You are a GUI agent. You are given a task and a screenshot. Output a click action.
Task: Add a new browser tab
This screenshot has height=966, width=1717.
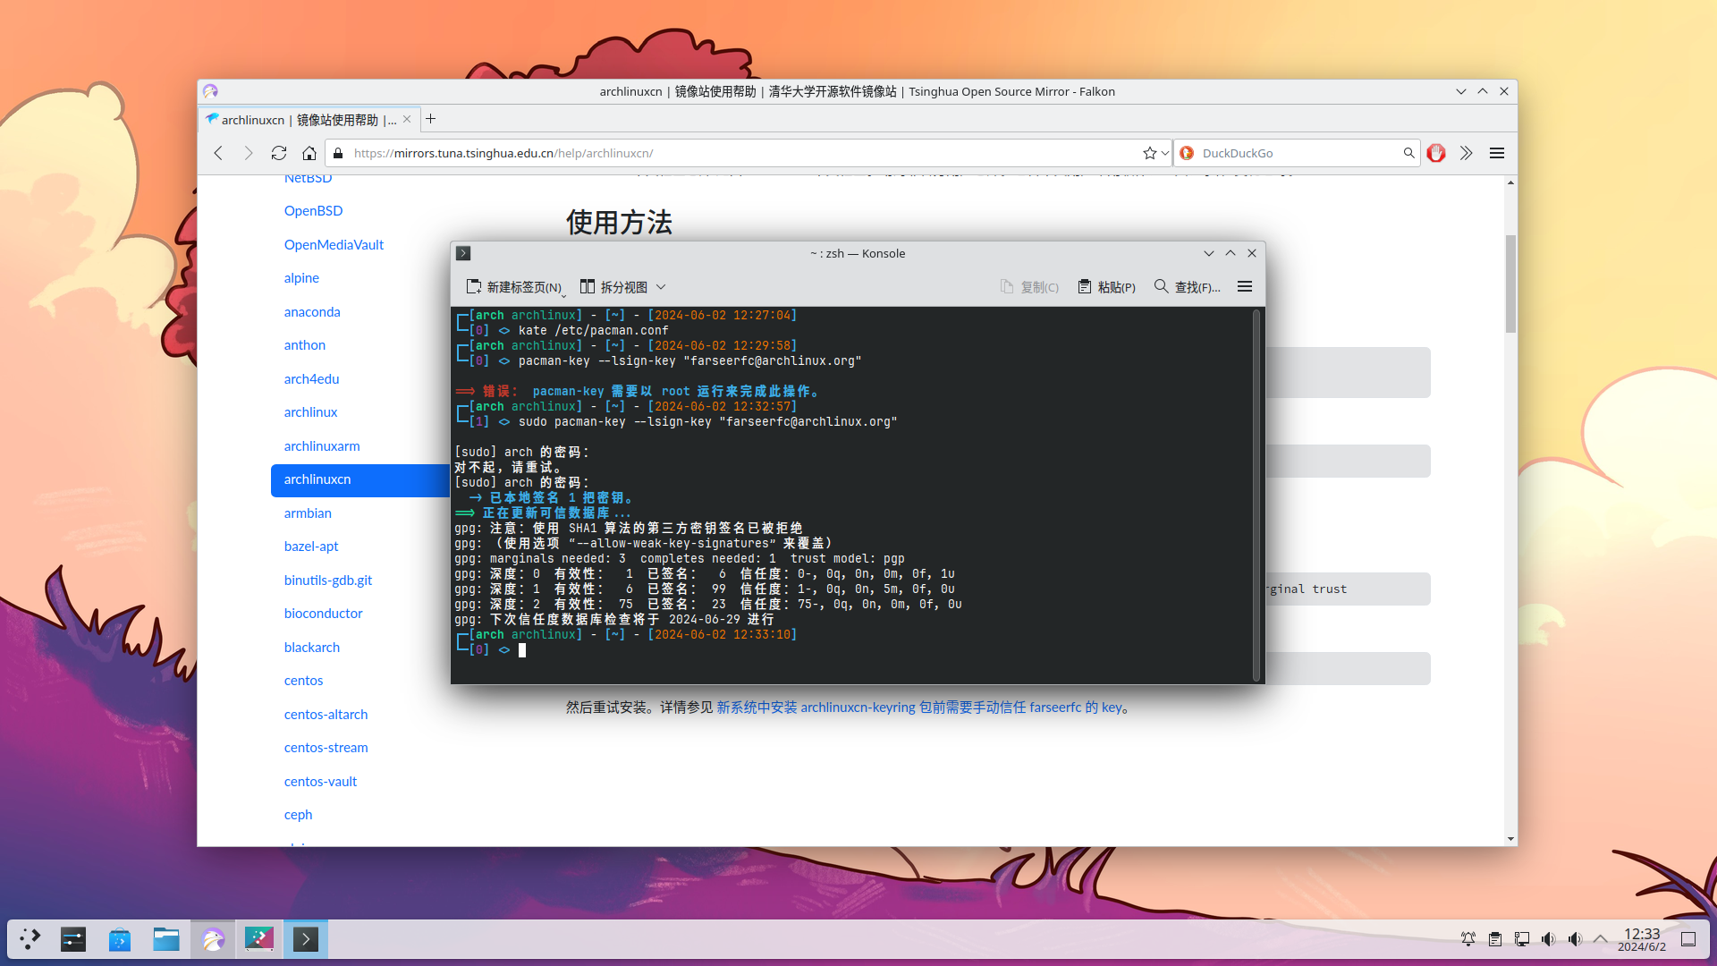pos(431,119)
